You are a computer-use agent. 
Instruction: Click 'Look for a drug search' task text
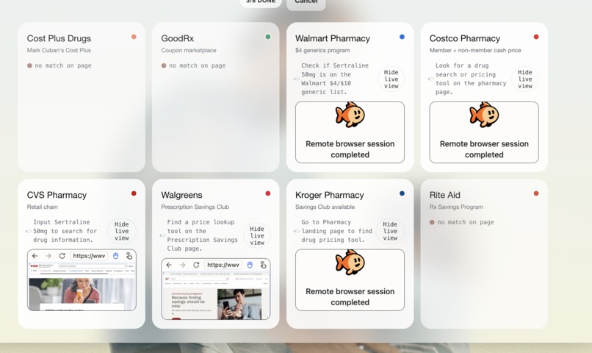(471, 79)
